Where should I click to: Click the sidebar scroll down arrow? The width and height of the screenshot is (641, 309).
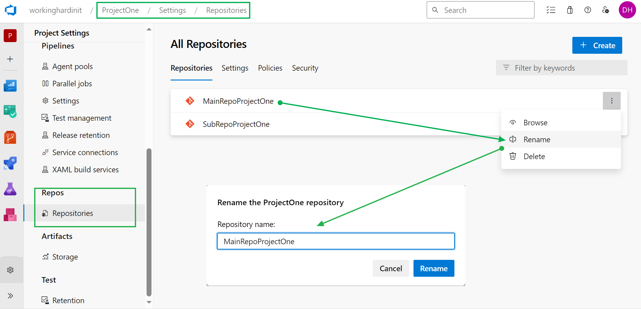pos(149,302)
